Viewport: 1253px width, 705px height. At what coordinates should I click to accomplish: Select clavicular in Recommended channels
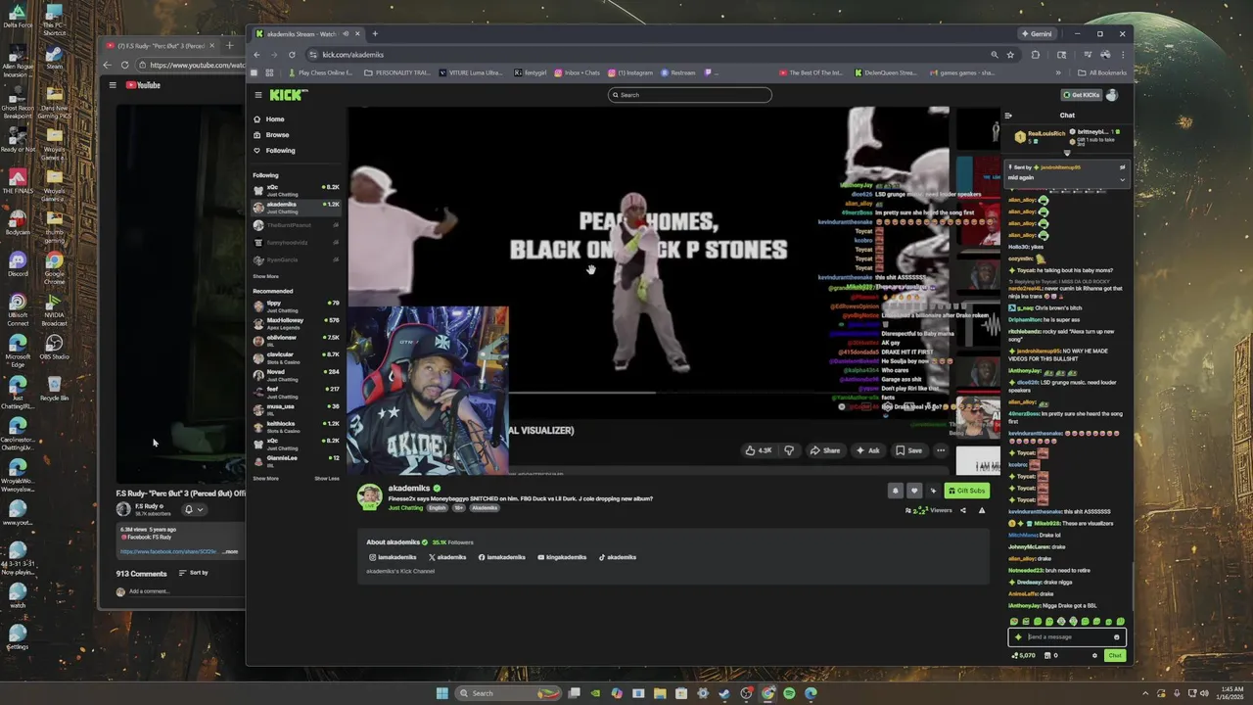pyautogui.click(x=296, y=357)
